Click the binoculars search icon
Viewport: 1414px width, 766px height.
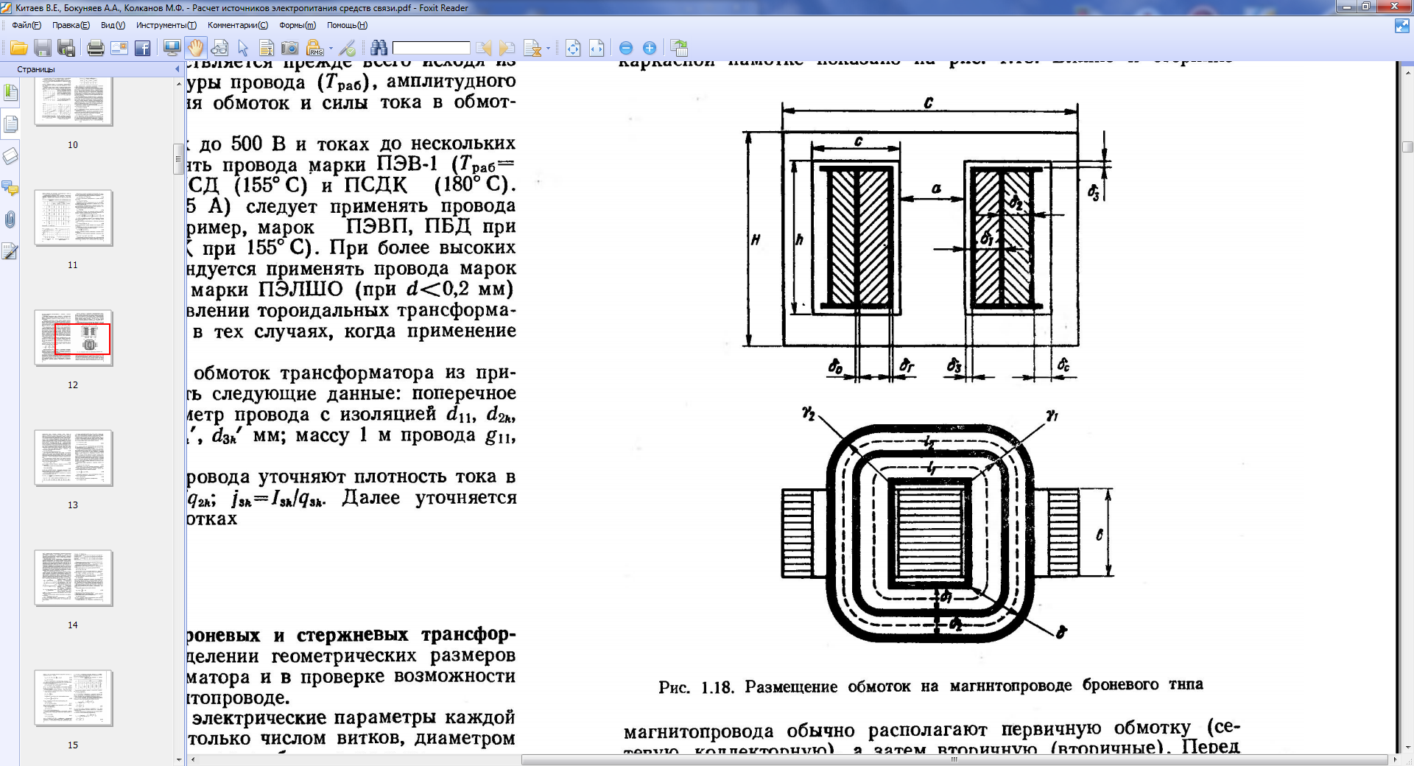[379, 49]
